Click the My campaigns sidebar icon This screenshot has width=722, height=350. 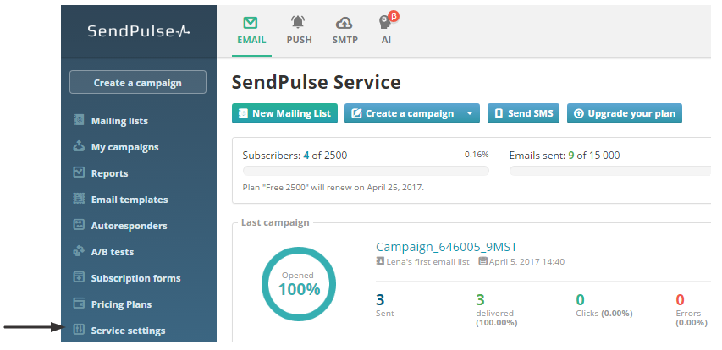pyautogui.click(x=79, y=146)
